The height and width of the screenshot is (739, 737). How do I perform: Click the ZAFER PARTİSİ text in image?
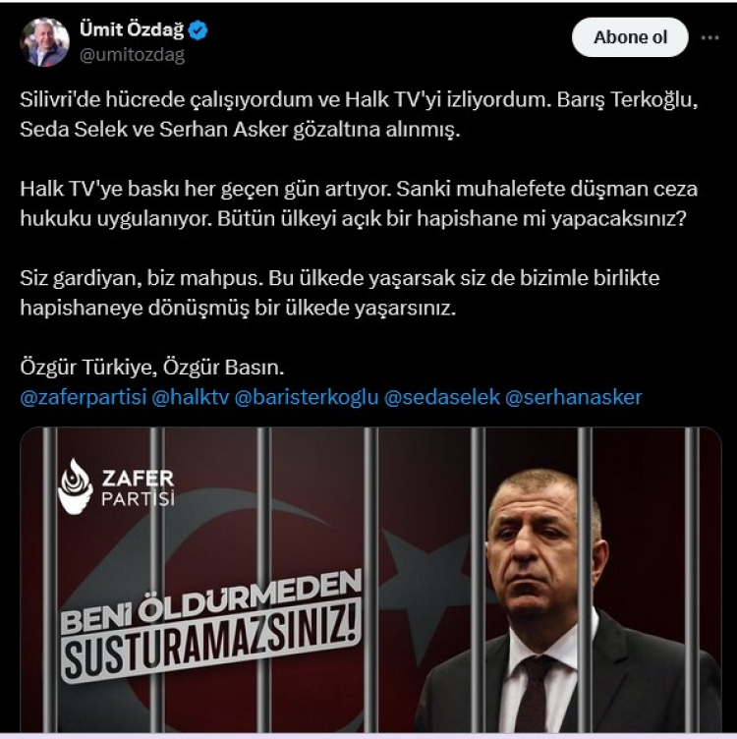(139, 488)
